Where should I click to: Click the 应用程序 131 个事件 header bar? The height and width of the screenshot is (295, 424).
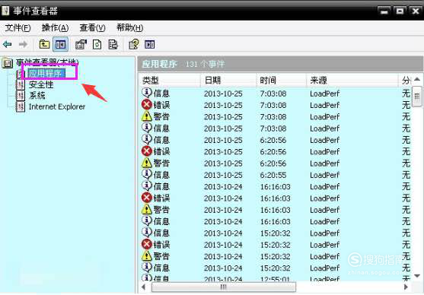[x=280, y=64]
